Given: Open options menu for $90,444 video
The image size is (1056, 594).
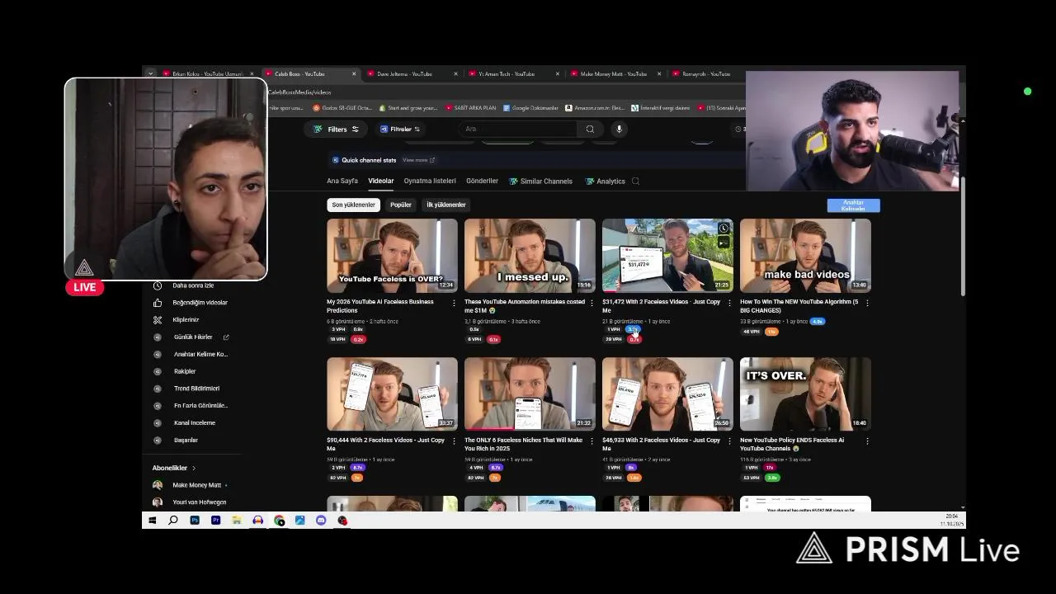Looking at the screenshot, I should [x=454, y=441].
